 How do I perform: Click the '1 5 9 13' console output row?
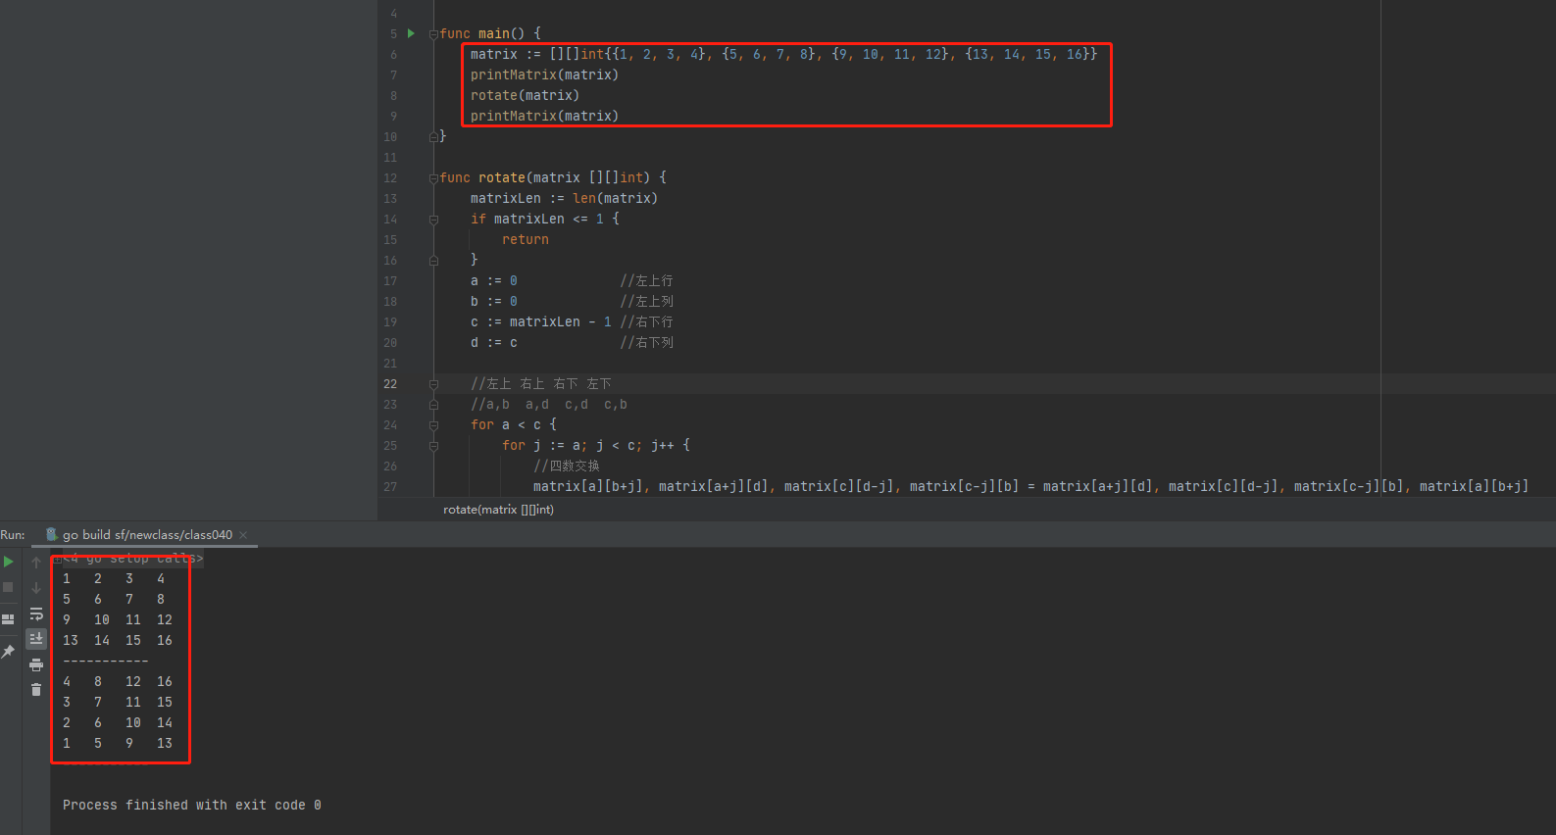point(118,744)
